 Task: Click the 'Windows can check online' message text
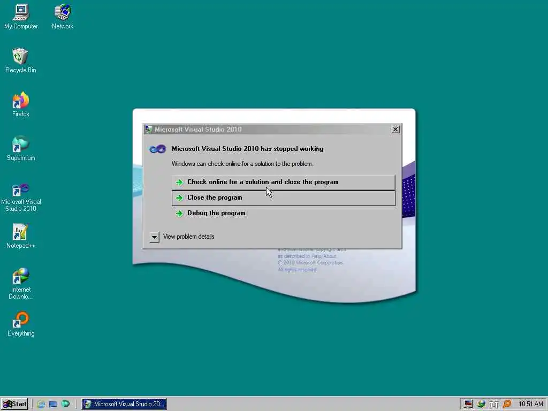(242, 164)
